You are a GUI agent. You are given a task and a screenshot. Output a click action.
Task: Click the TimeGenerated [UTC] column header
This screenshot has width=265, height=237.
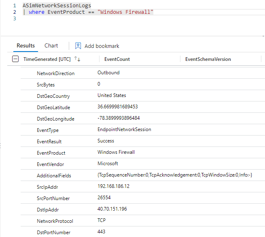click(x=47, y=59)
